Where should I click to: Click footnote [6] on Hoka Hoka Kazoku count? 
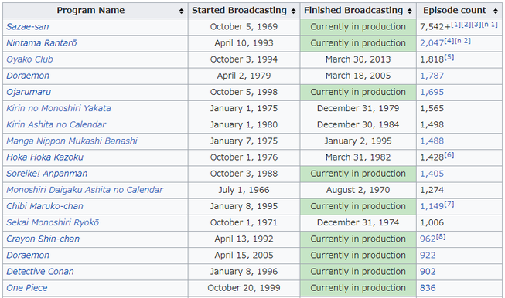pyautogui.click(x=449, y=155)
